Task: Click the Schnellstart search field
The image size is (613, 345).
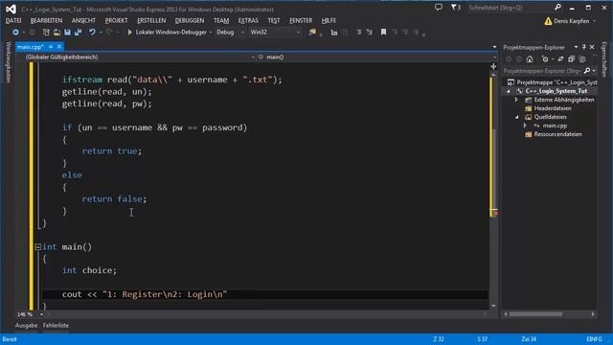Action: pyautogui.click(x=510, y=8)
